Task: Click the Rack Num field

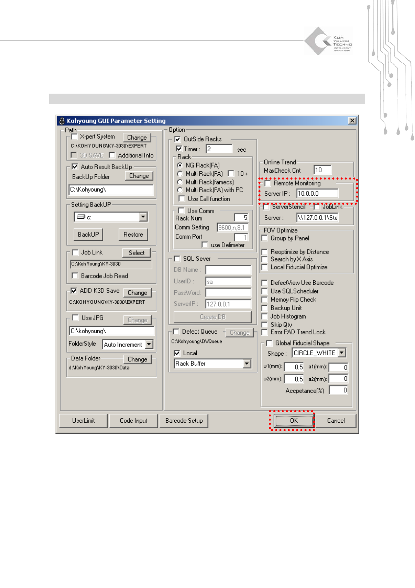Action: tap(241, 218)
